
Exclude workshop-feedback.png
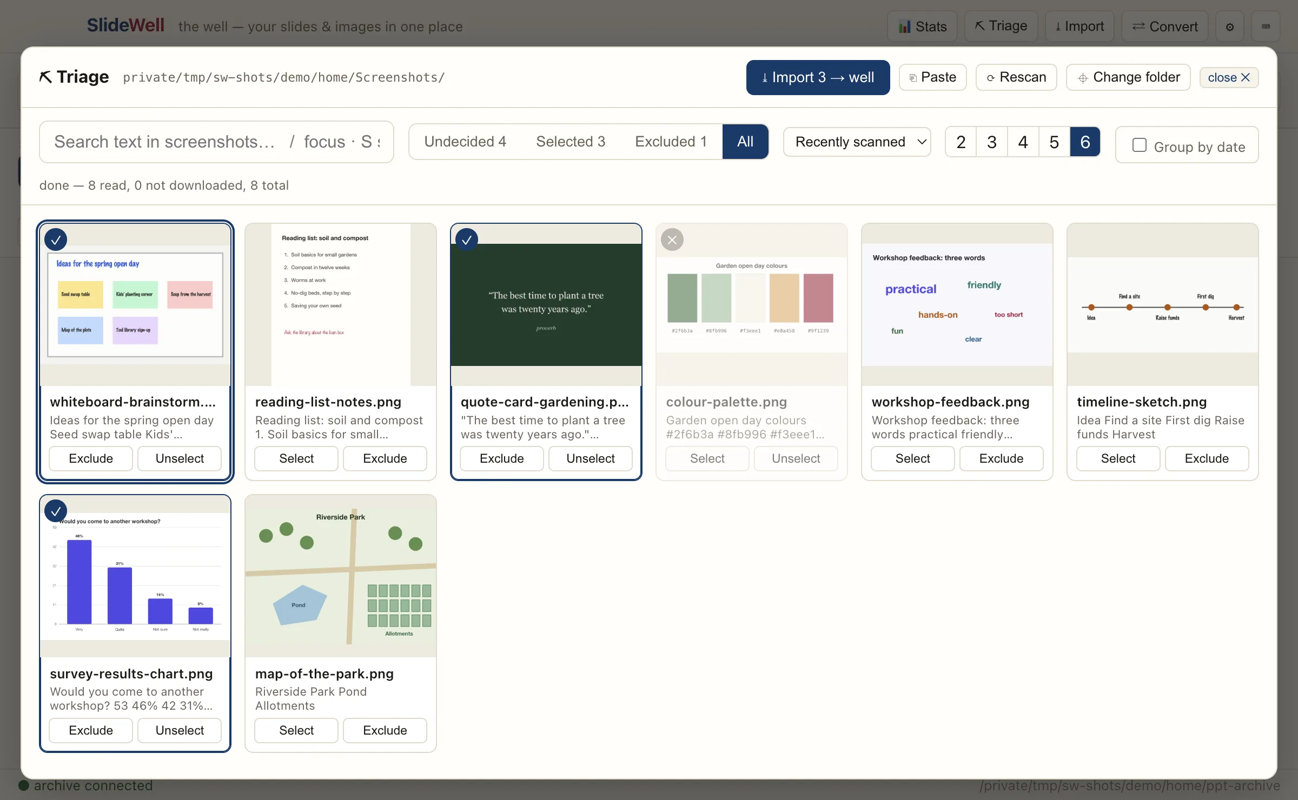point(1002,458)
